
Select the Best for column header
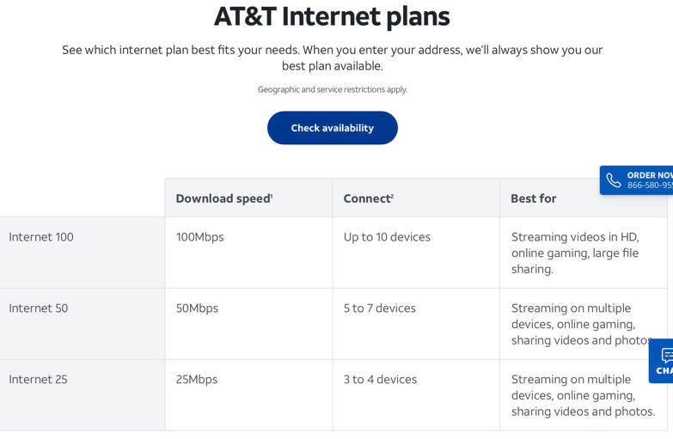pos(533,198)
